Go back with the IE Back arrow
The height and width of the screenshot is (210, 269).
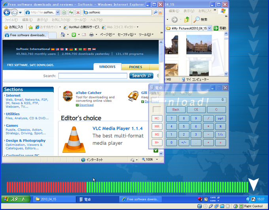coord(7,12)
